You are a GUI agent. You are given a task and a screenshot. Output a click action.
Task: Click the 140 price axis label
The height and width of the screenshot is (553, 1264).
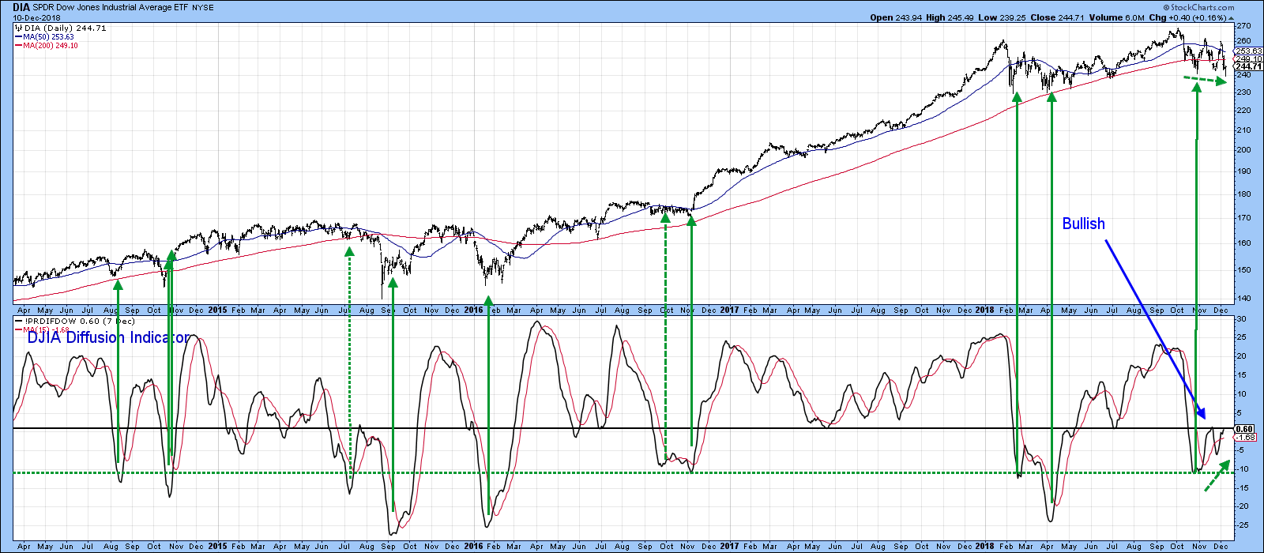[1243, 299]
